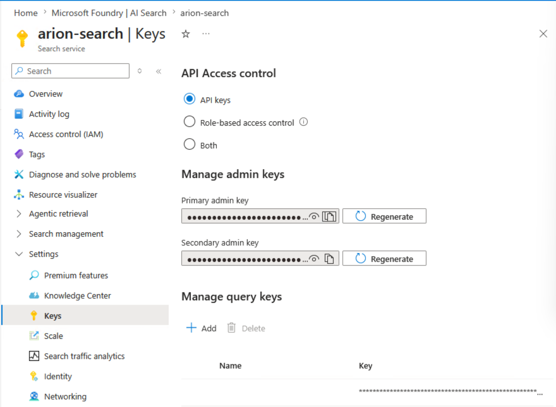Click the expand/collapse all menu groups arrows
The height and width of the screenshot is (407, 556).
pyautogui.click(x=139, y=71)
